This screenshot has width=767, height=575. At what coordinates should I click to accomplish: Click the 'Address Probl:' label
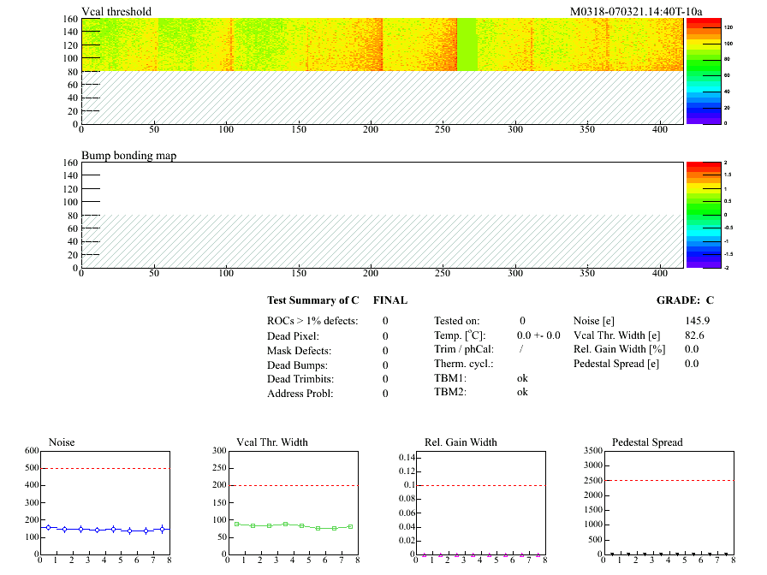coord(300,394)
